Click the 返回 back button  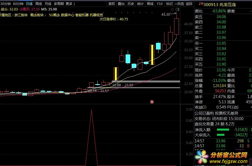click(189, 4)
